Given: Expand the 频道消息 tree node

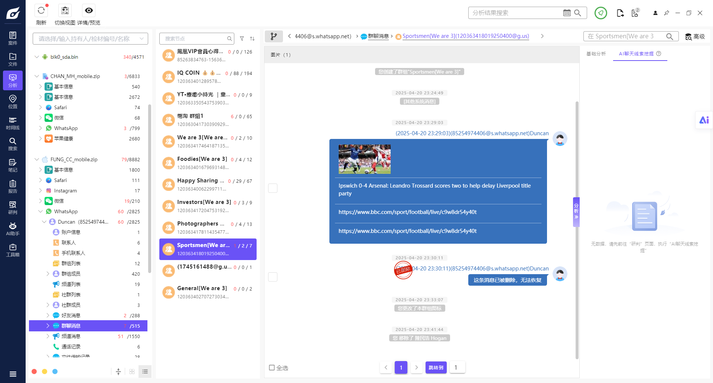Looking at the screenshot, I should point(48,336).
